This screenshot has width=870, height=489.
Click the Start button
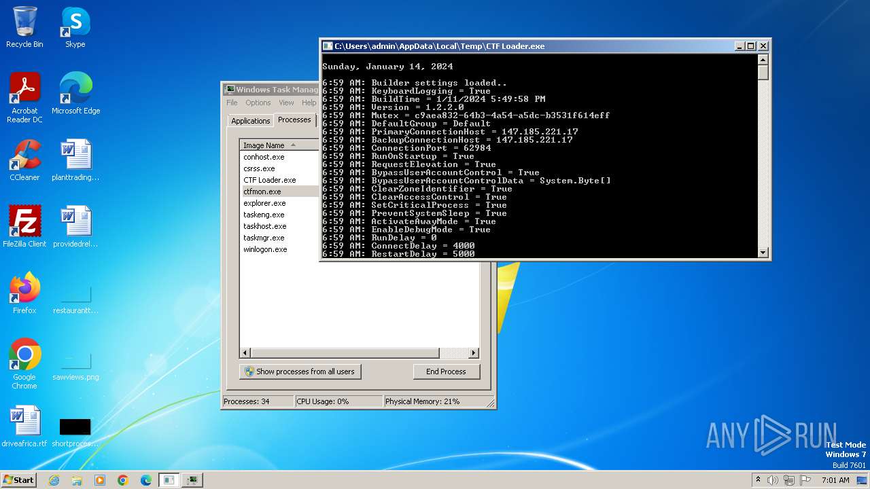(x=19, y=480)
